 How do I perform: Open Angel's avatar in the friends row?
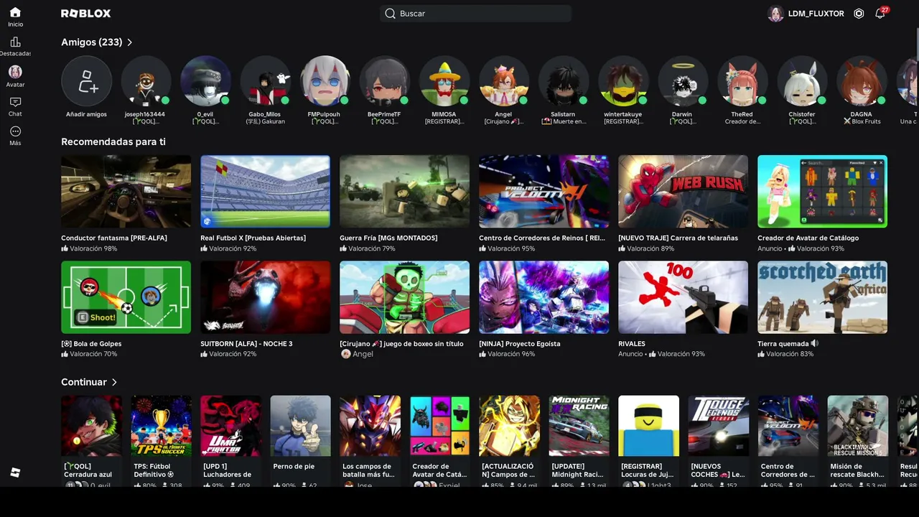click(x=503, y=81)
